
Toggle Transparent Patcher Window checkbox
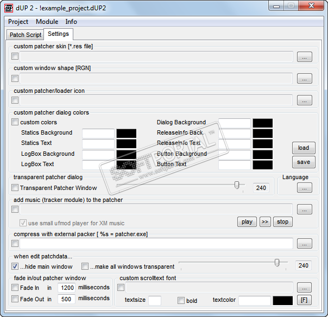tap(15, 188)
